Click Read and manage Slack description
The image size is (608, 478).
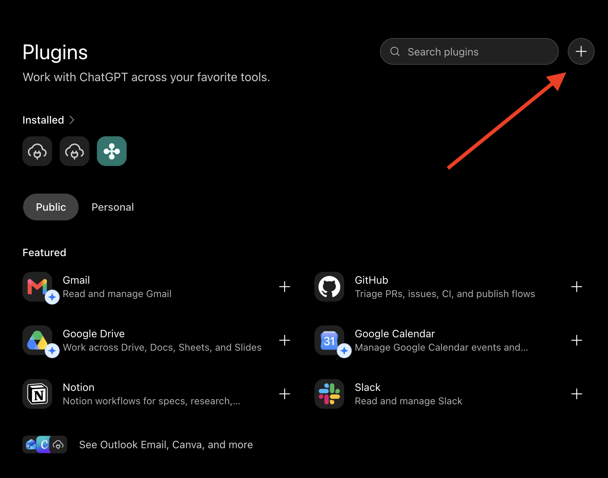409,401
